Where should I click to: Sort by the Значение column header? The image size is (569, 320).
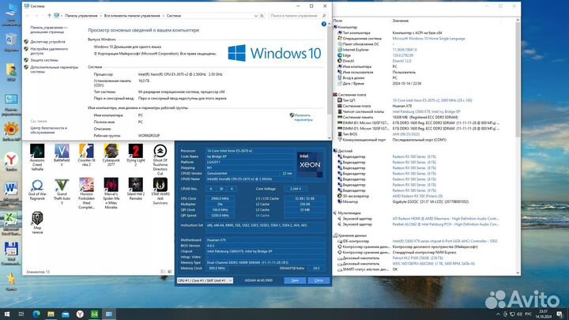pos(400,21)
